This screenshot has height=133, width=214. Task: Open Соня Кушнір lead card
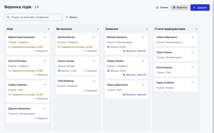pos(176,70)
